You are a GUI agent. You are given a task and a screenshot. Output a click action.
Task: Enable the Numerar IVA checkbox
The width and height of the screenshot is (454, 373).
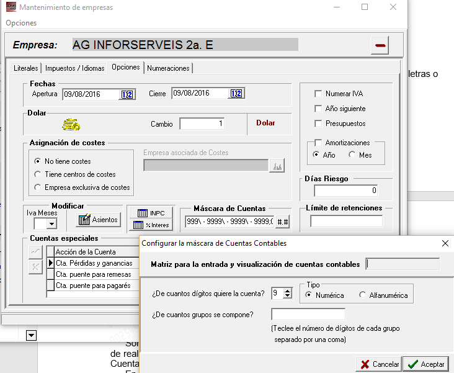(318, 94)
